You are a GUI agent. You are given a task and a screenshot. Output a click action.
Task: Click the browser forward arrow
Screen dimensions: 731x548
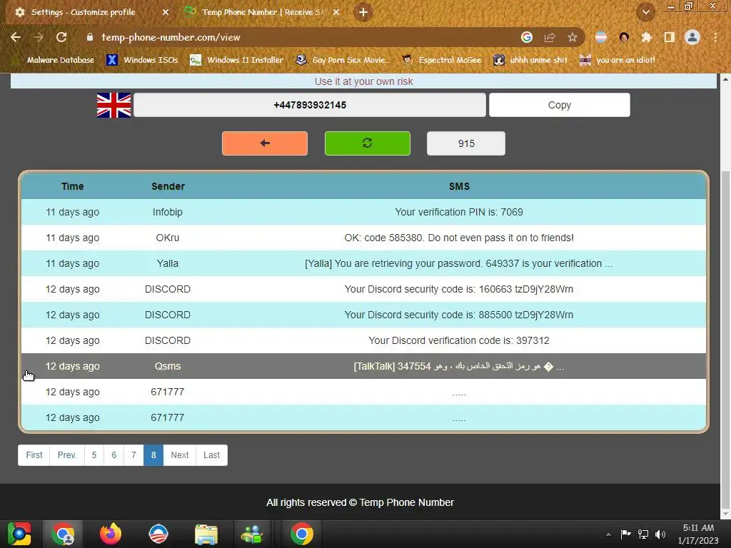[x=39, y=37]
